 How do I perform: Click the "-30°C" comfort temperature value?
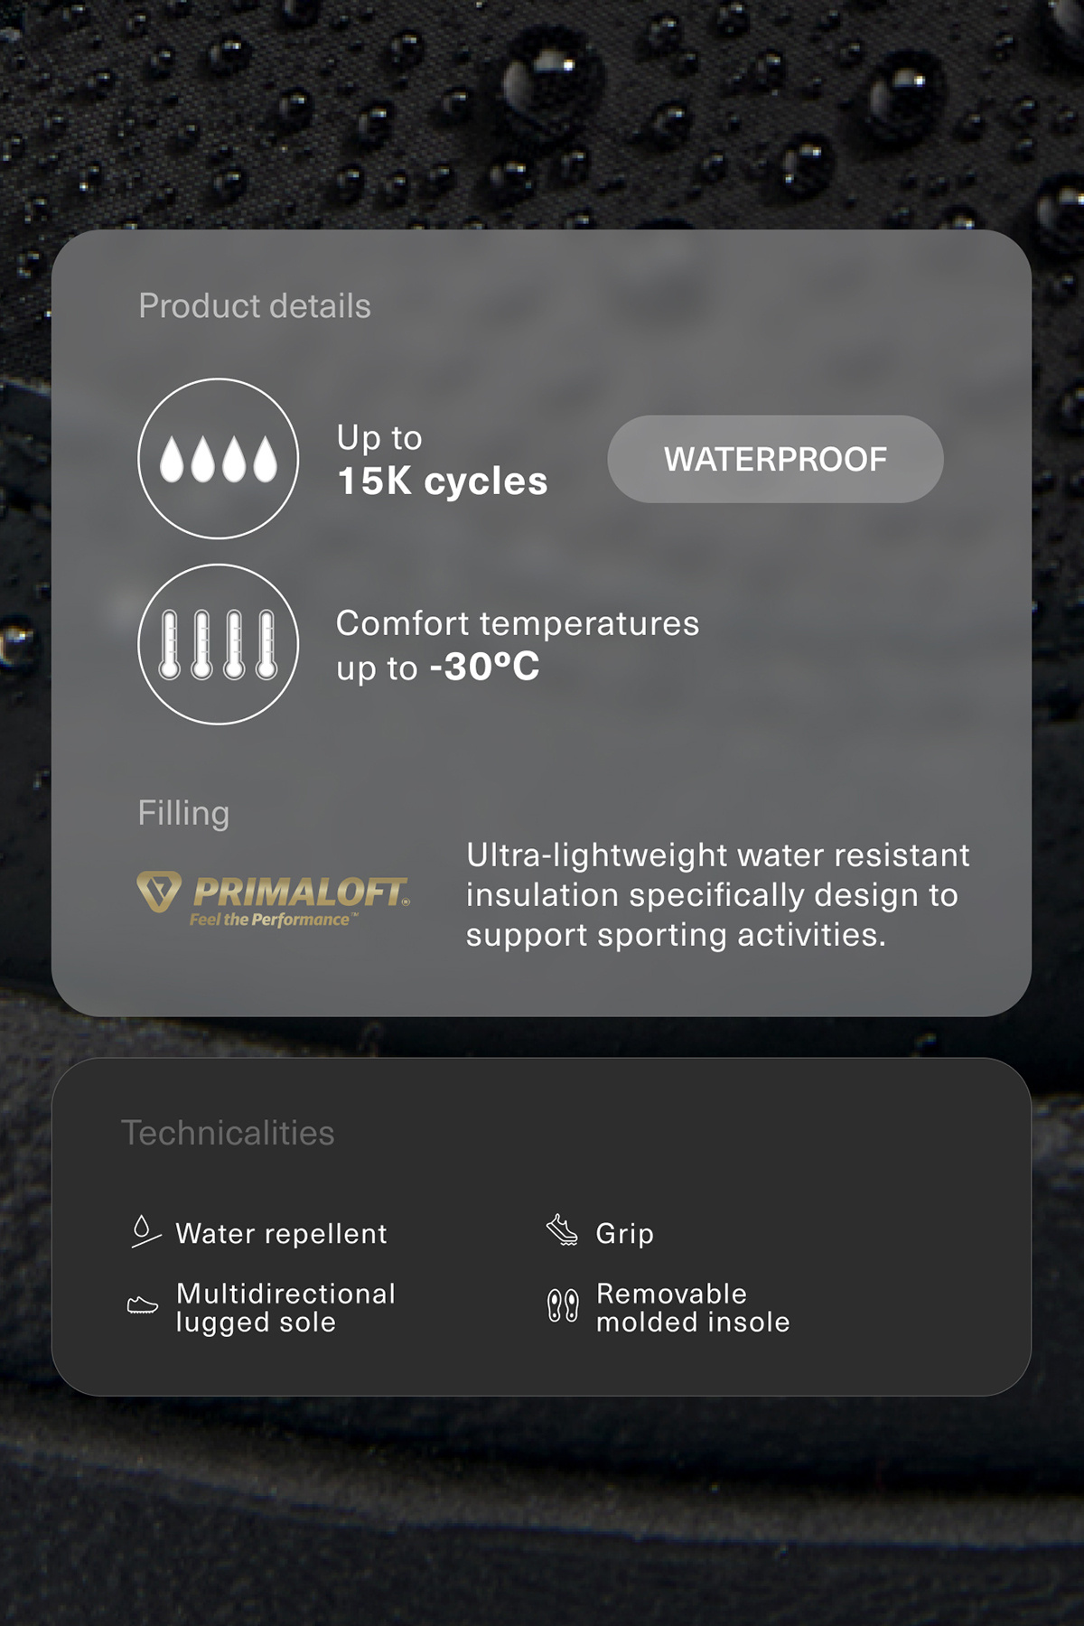point(485,668)
